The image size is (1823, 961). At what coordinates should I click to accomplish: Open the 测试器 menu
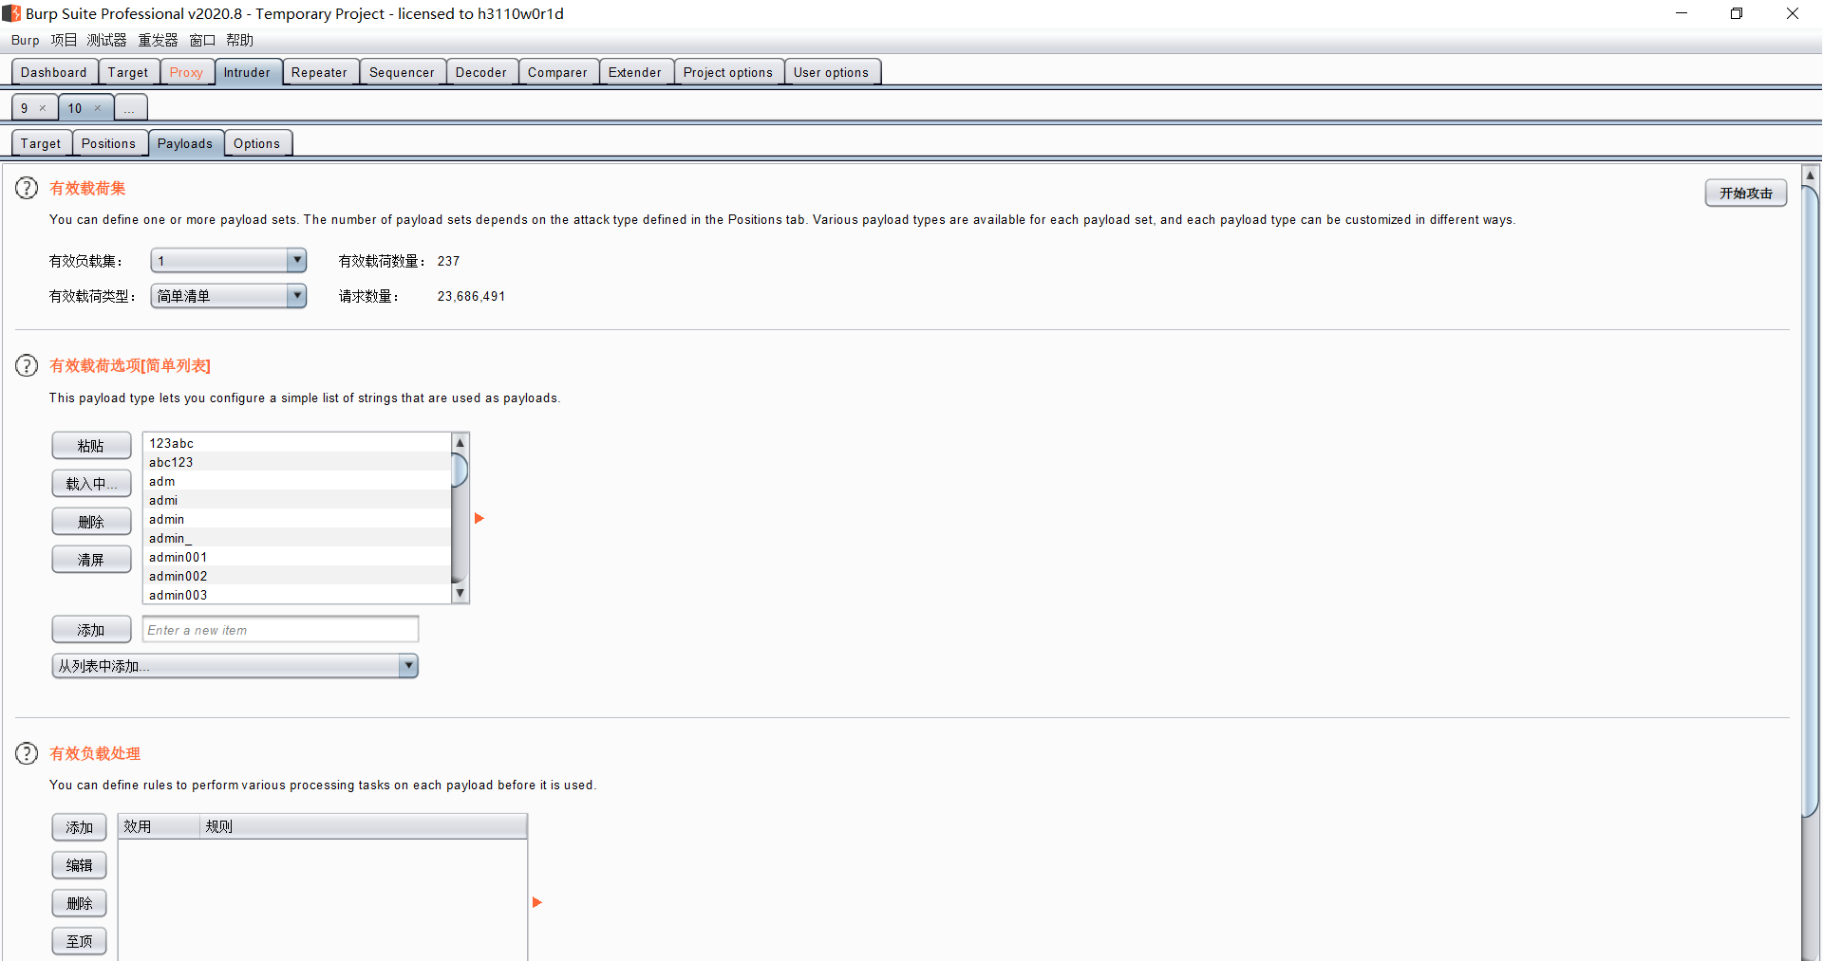point(106,40)
